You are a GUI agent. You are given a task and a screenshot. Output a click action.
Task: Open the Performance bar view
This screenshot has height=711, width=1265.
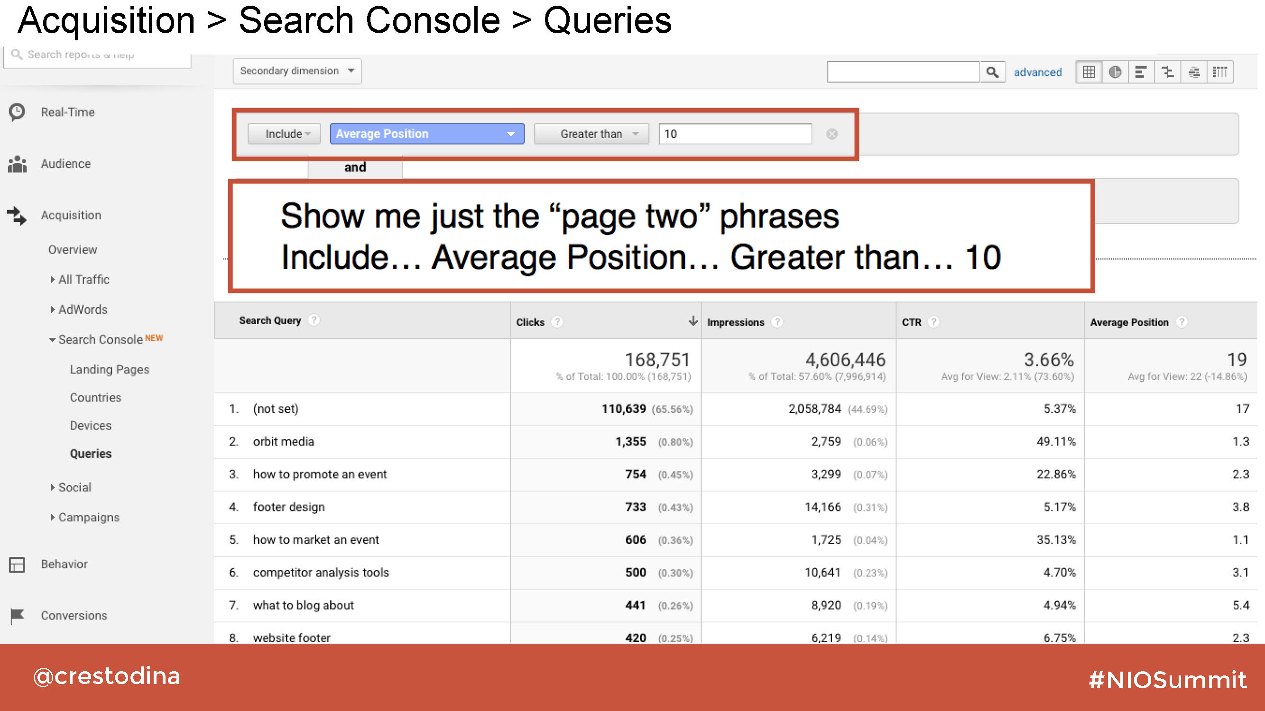click(x=1142, y=72)
